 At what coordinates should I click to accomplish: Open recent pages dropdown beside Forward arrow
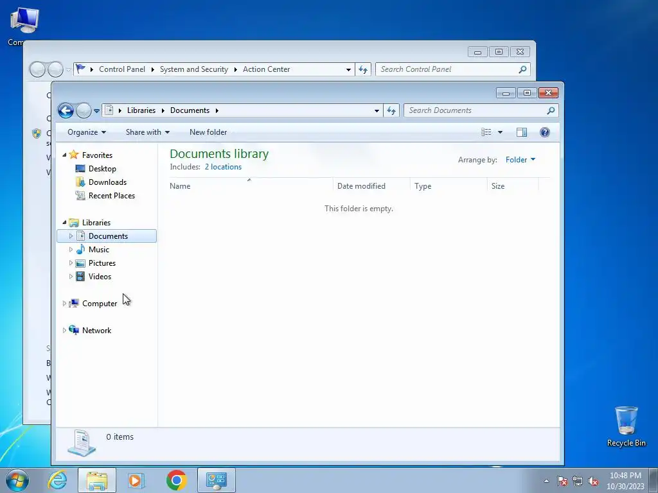pos(96,110)
